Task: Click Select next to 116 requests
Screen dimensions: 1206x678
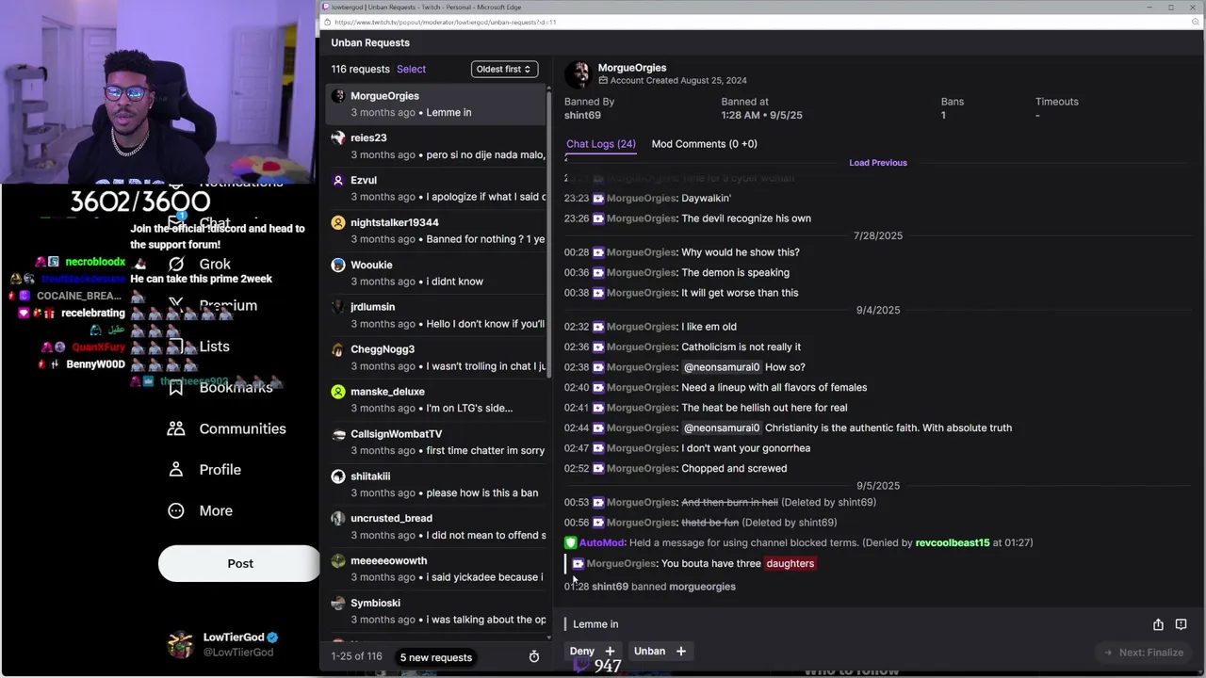Action: click(x=411, y=69)
